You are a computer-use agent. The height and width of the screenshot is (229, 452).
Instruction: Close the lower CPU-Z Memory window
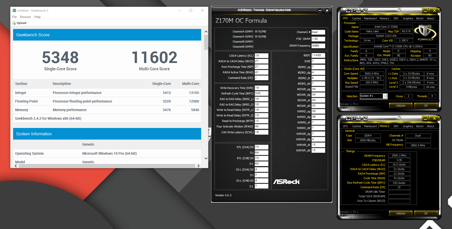(434, 118)
